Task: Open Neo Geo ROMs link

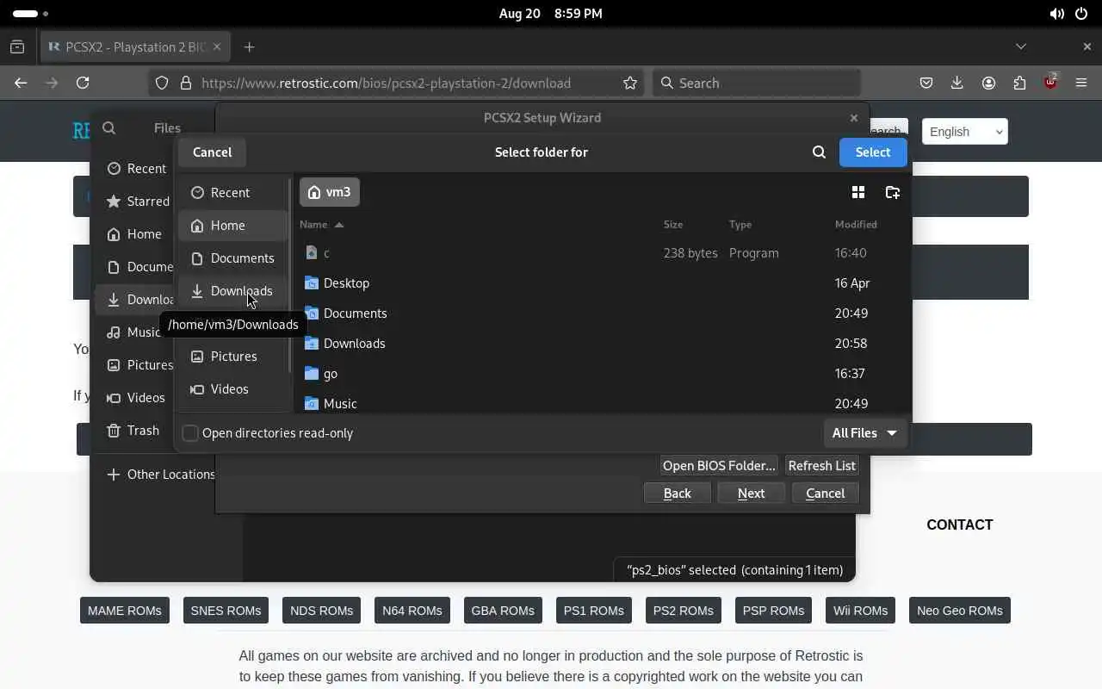Action: point(960,611)
